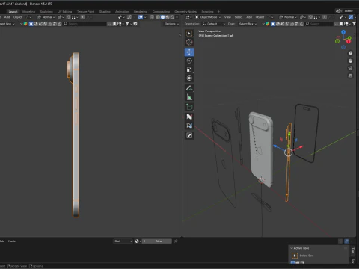The width and height of the screenshot is (359, 269).
Task: Activate the Cursor tool in the toolbar
Action: click(189, 43)
